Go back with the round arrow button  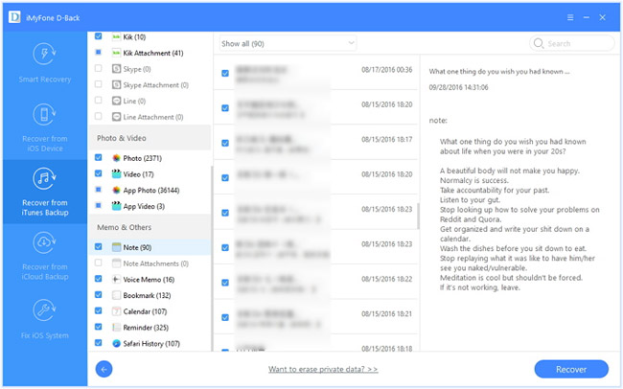pyautogui.click(x=104, y=369)
